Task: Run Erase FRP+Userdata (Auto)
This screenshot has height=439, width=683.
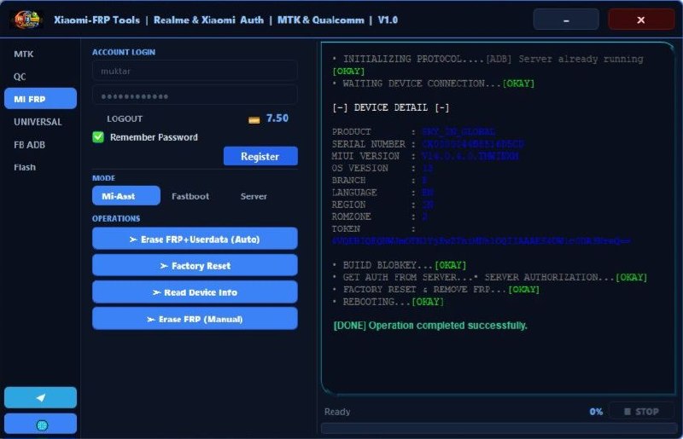Action: tap(195, 239)
